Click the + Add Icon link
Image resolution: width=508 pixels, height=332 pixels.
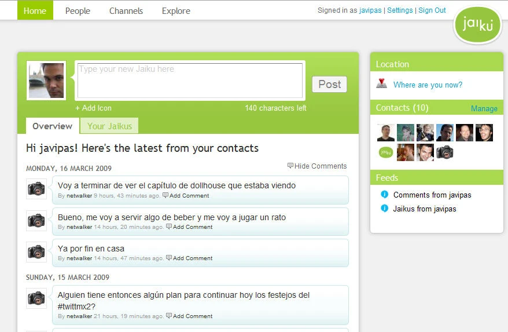94,108
